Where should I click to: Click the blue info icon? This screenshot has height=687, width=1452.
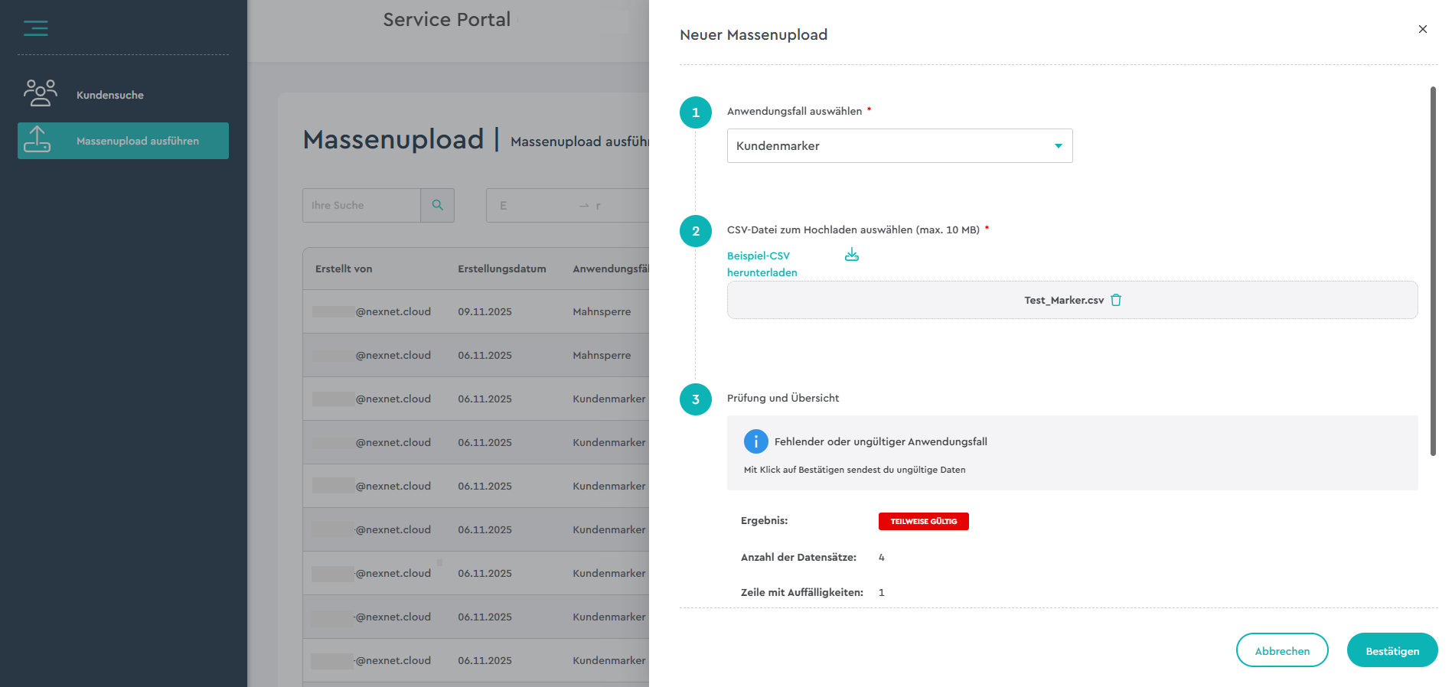click(x=755, y=441)
